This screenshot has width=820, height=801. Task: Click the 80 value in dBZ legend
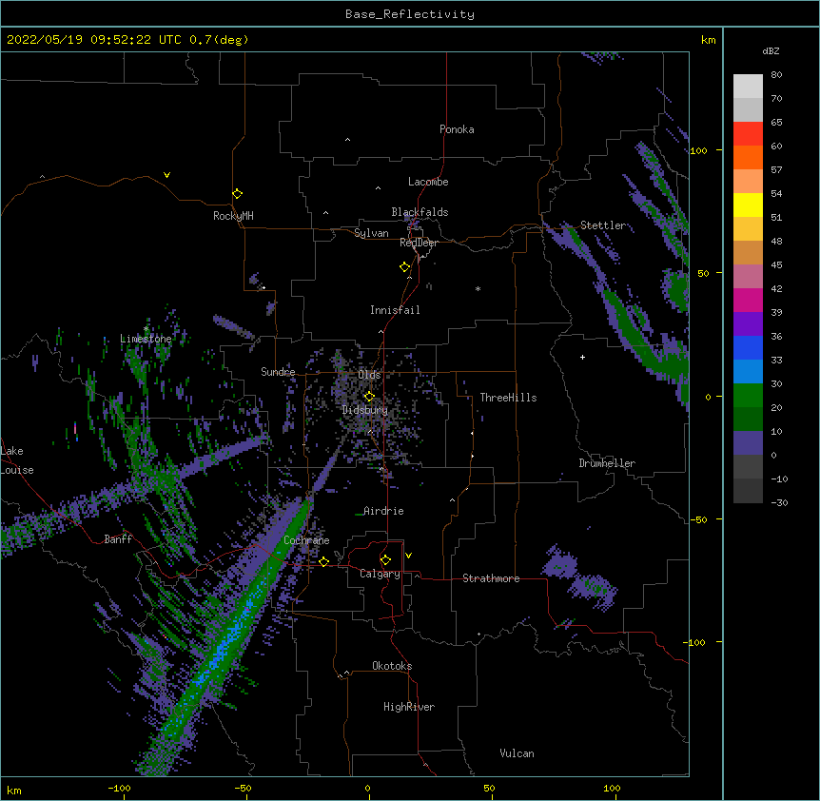[776, 74]
